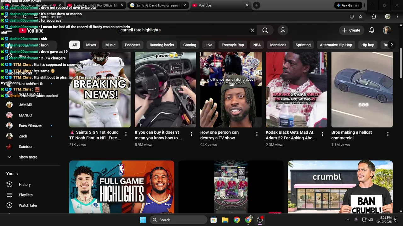Select the Mixes filter chip
The height and width of the screenshot is (226, 403).
click(x=91, y=45)
